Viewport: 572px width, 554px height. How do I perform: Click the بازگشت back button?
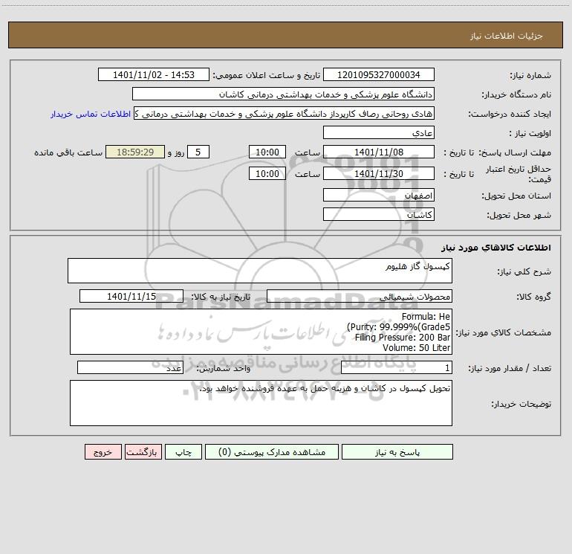pos(143,452)
